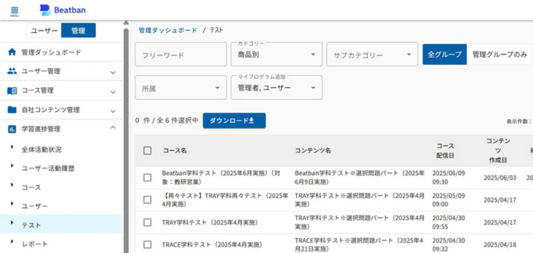Click the sidebar vertical scrollbar

(126, 141)
